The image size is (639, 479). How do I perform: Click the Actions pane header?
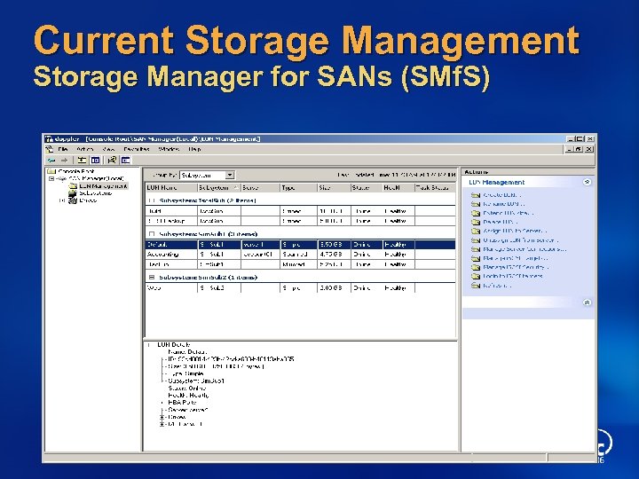tap(528, 172)
